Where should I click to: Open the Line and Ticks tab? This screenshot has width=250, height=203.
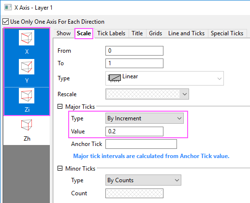(186, 33)
